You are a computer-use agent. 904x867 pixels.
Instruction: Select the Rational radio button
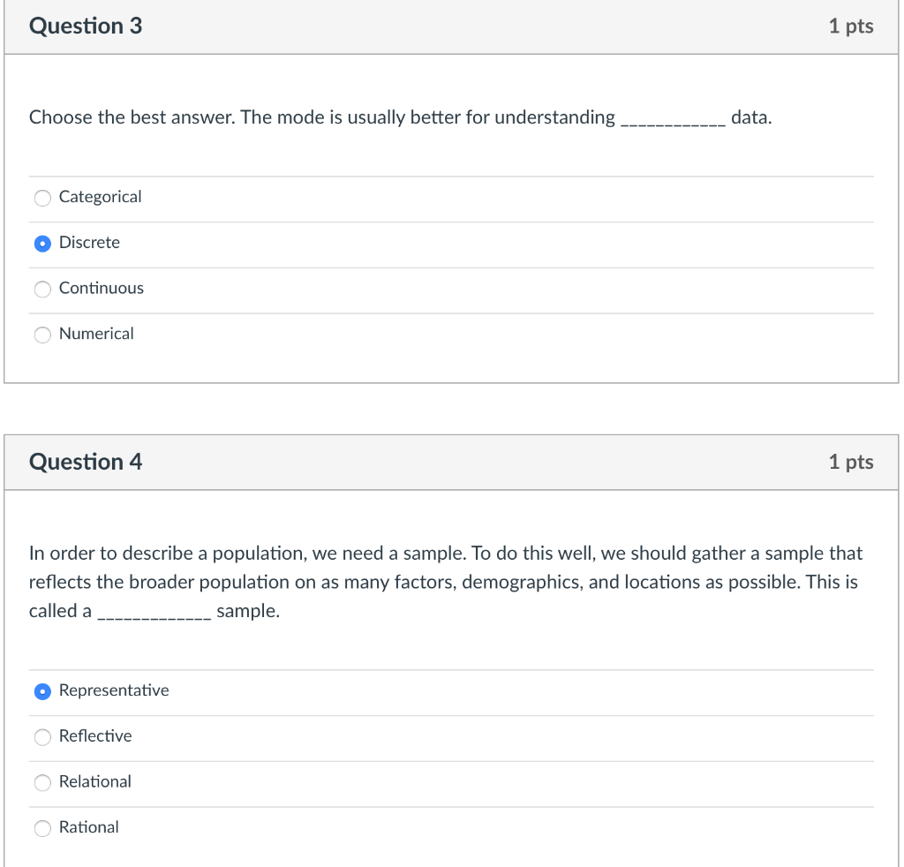(x=42, y=827)
